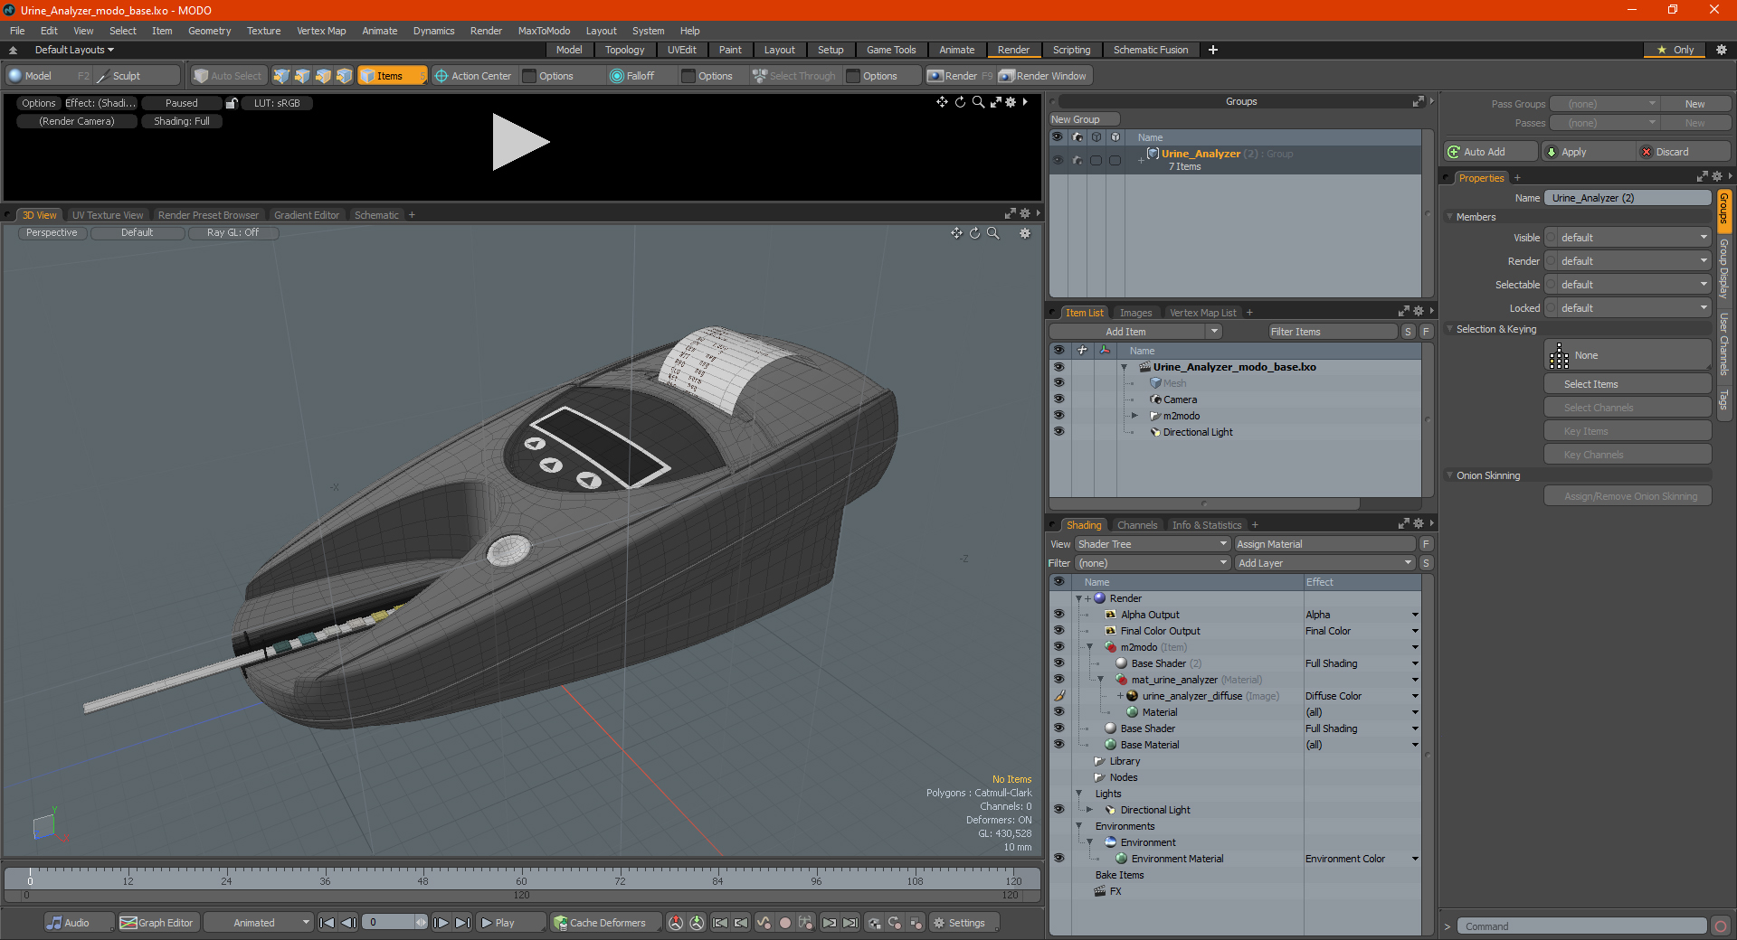This screenshot has width=1737, height=940.
Task: Start the render preview play button
Action: pyautogui.click(x=520, y=142)
